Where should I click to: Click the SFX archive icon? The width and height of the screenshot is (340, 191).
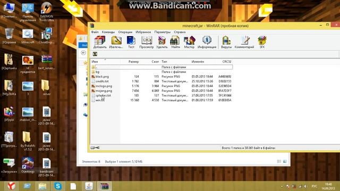tap(262, 42)
